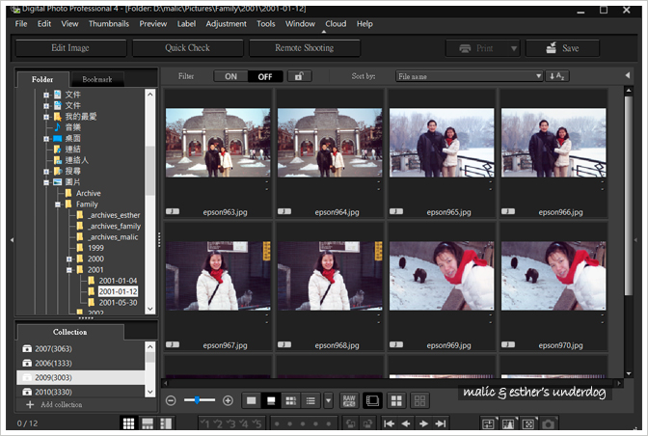
Task: Click the Edit Image button
Action: click(70, 48)
